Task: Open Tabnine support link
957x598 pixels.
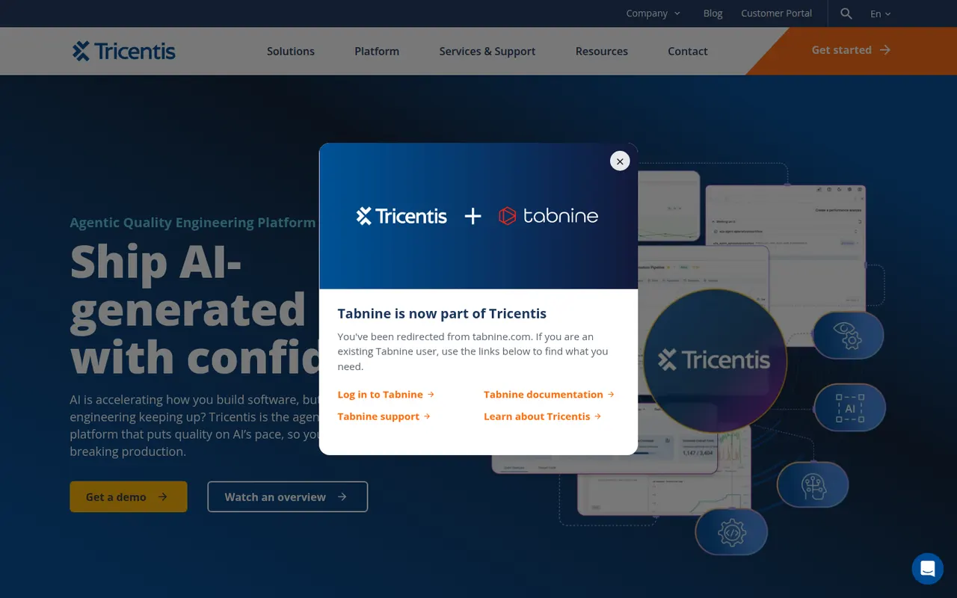Action: click(x=384, y=416)
